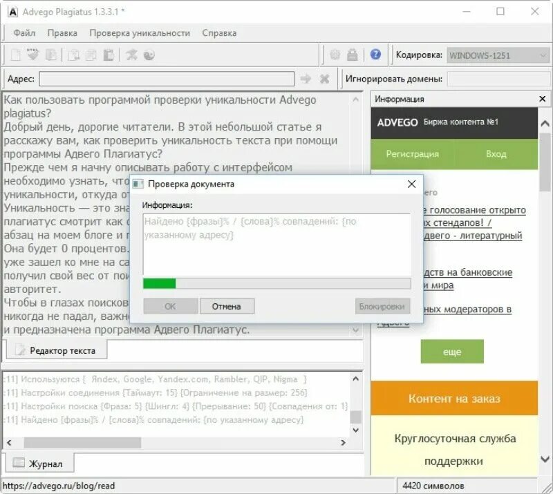
Task: Click the Проверка документа dialog title icon
Action: [138, 184]
